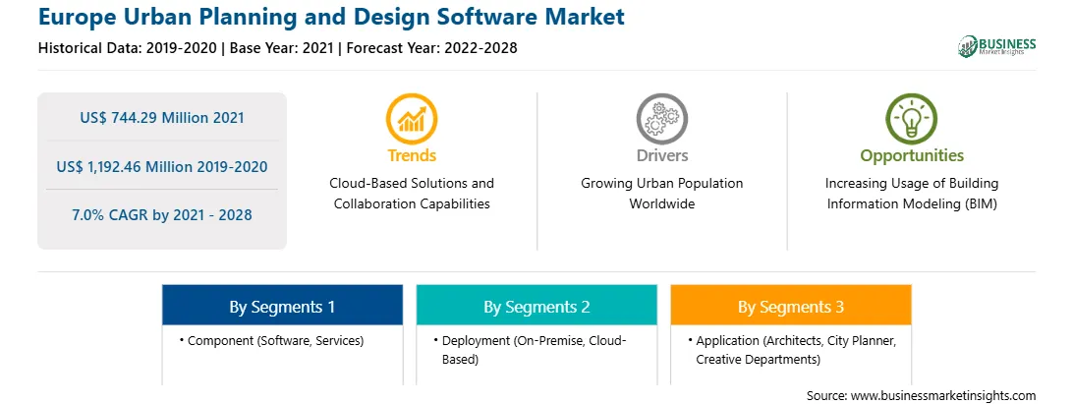Click the green Opportunities lightbulb icon
Image resolution: width=1073 pixels, height=404 pixels.
click(x=912, y=119)
